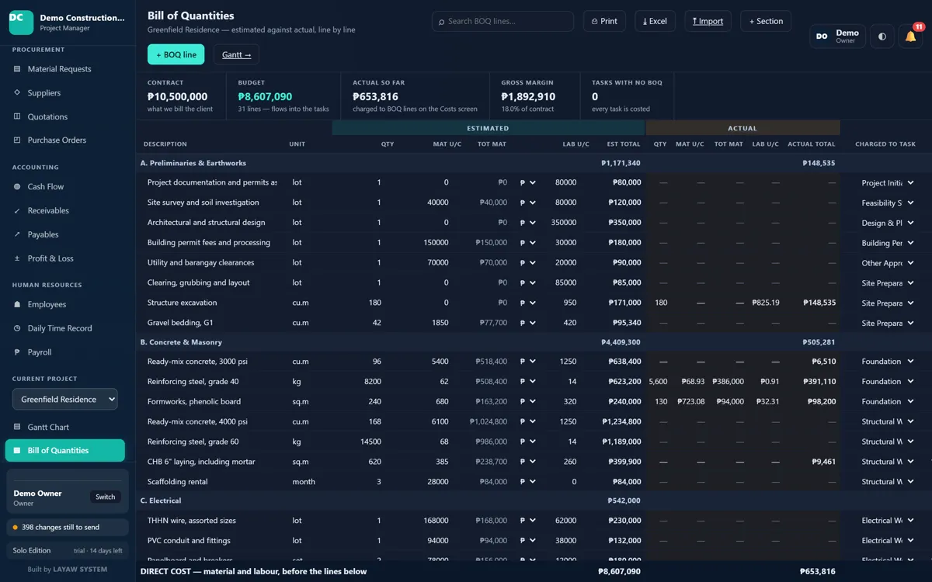Click the Payroll peso icon

17,352
